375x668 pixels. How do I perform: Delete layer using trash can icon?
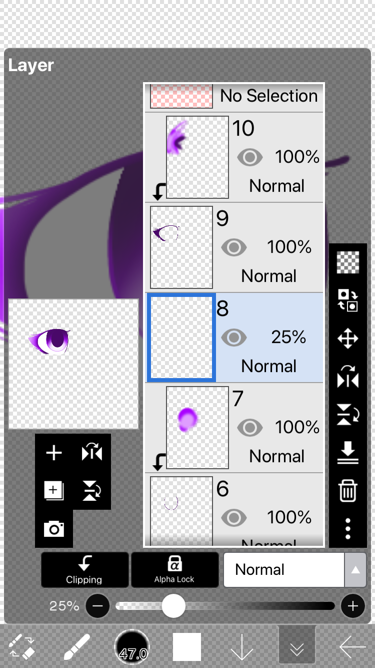pyautogui.click(x=348, y=490)
